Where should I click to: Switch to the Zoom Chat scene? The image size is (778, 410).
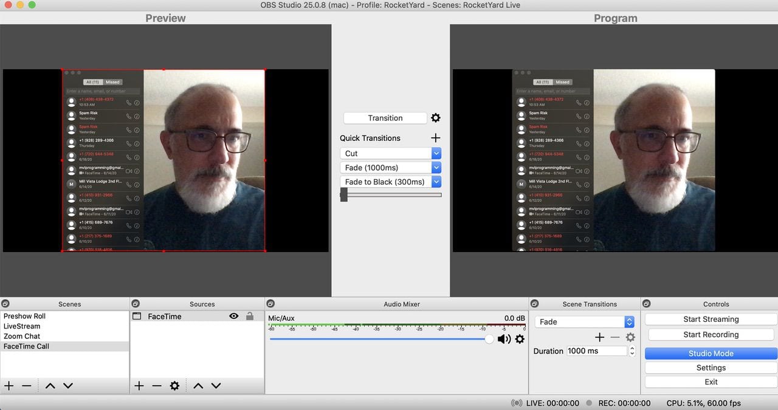click(x=22, y=336)
